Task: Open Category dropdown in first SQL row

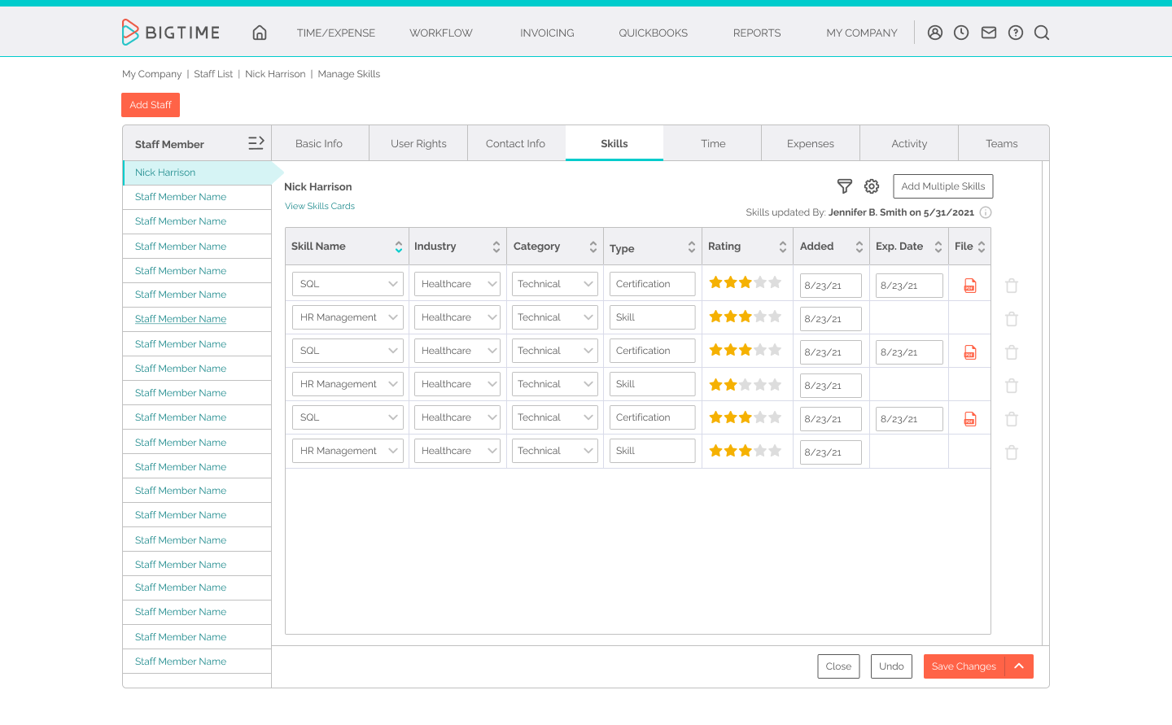Action: point(555,284)
